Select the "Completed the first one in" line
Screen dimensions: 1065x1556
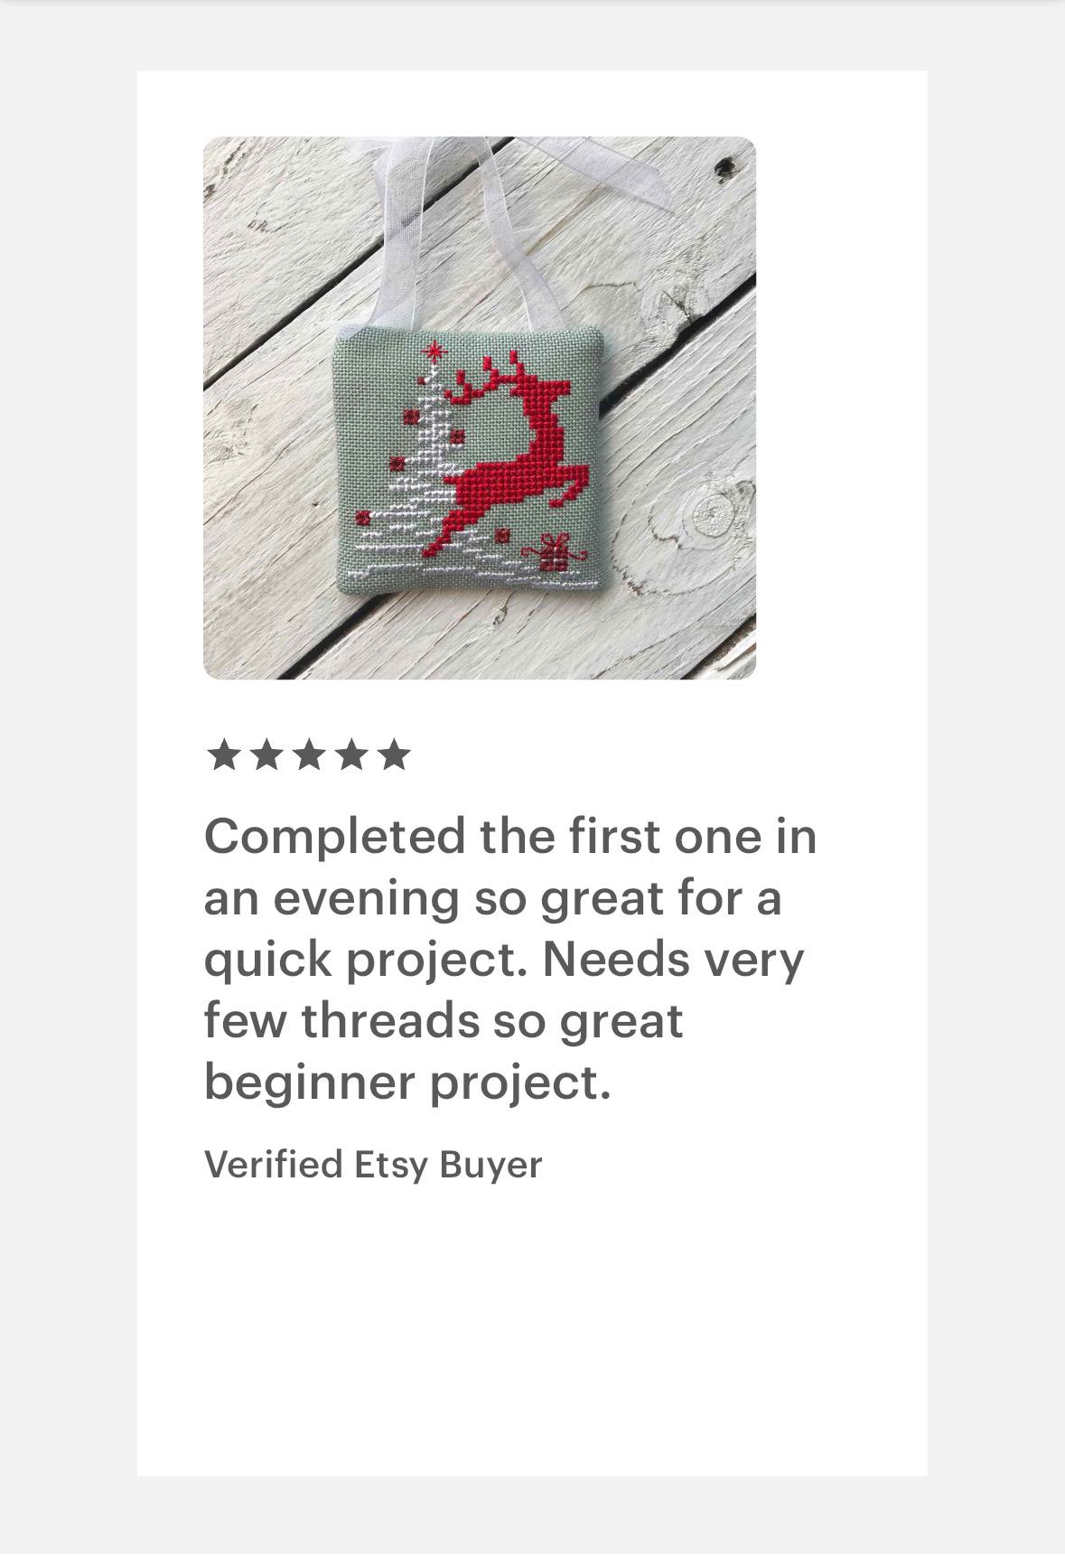510,835
